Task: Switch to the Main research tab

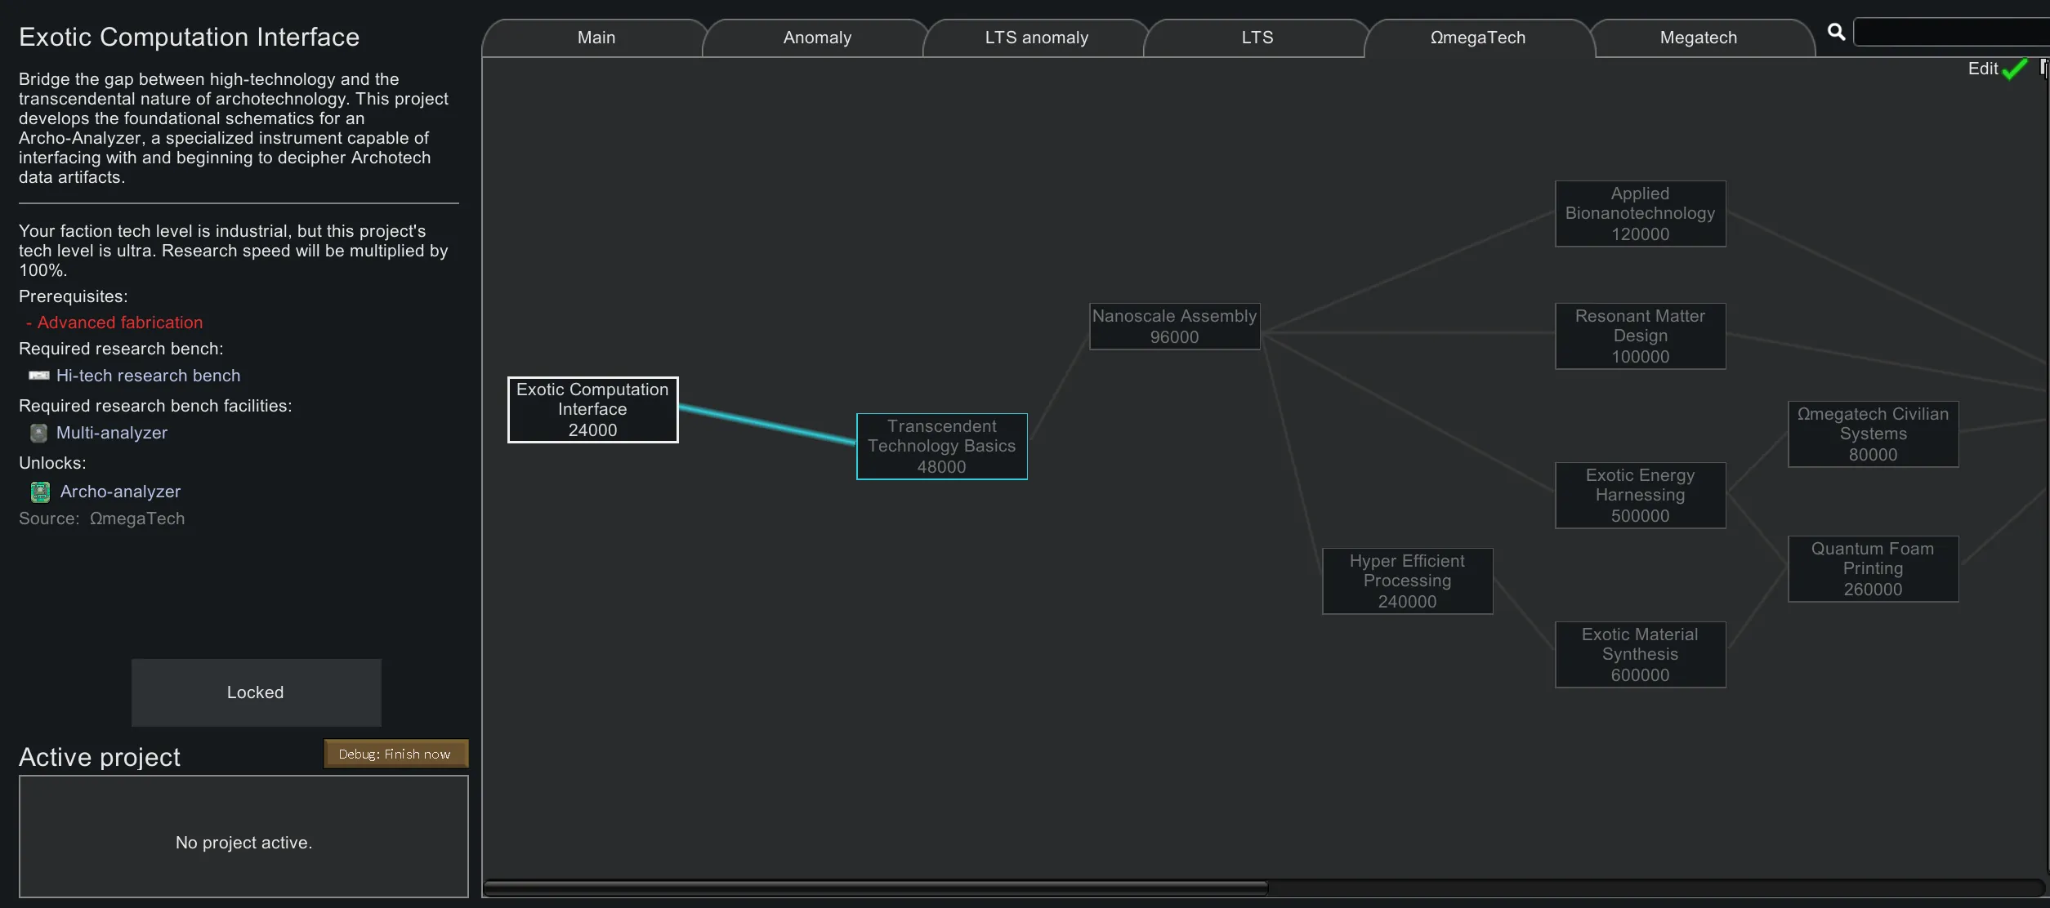Action: 596,38
